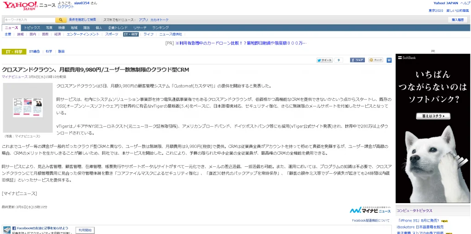Viewport: 471px width, 234px height.
Task: Open the マイナビニュース logo beneath the article
Action: coord(370,210)
